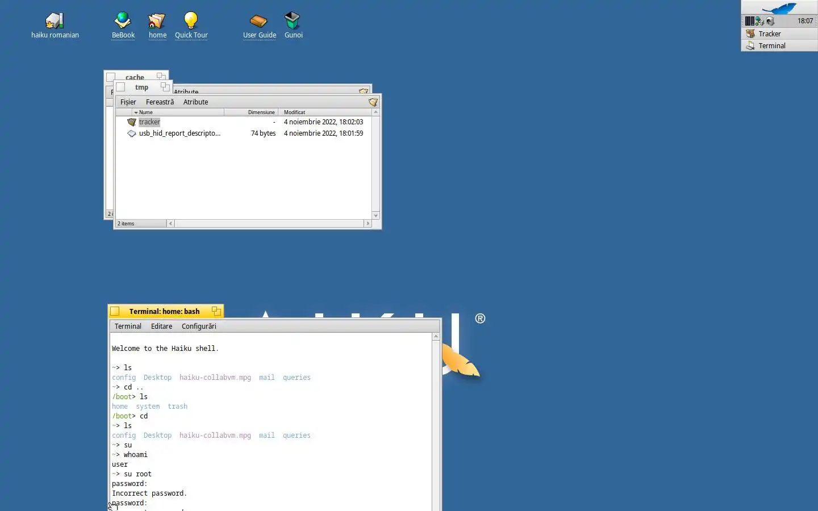Open the Deskbar blue leaf menu
Image resolution: width=818 pixels, height=511 pixels.
coord(779,7)
